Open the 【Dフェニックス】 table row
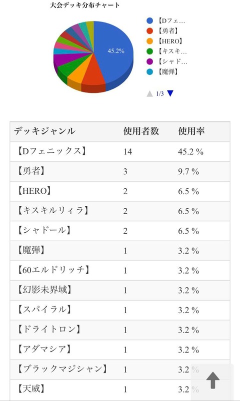Screen dimensions: 240x401 [x=120, y=152]
